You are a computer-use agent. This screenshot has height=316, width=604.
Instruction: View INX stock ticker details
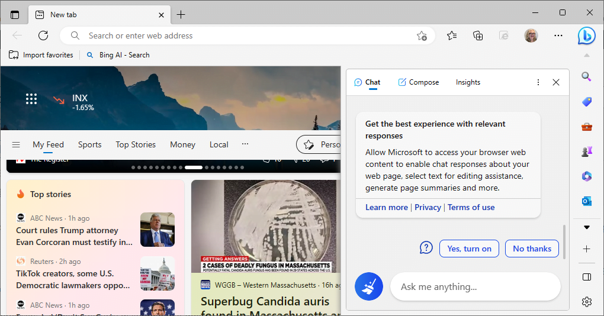pos(73,102)
